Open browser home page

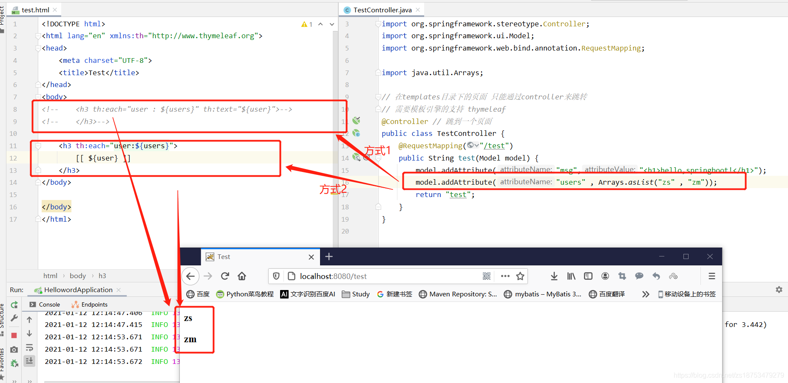pos(242,276)
